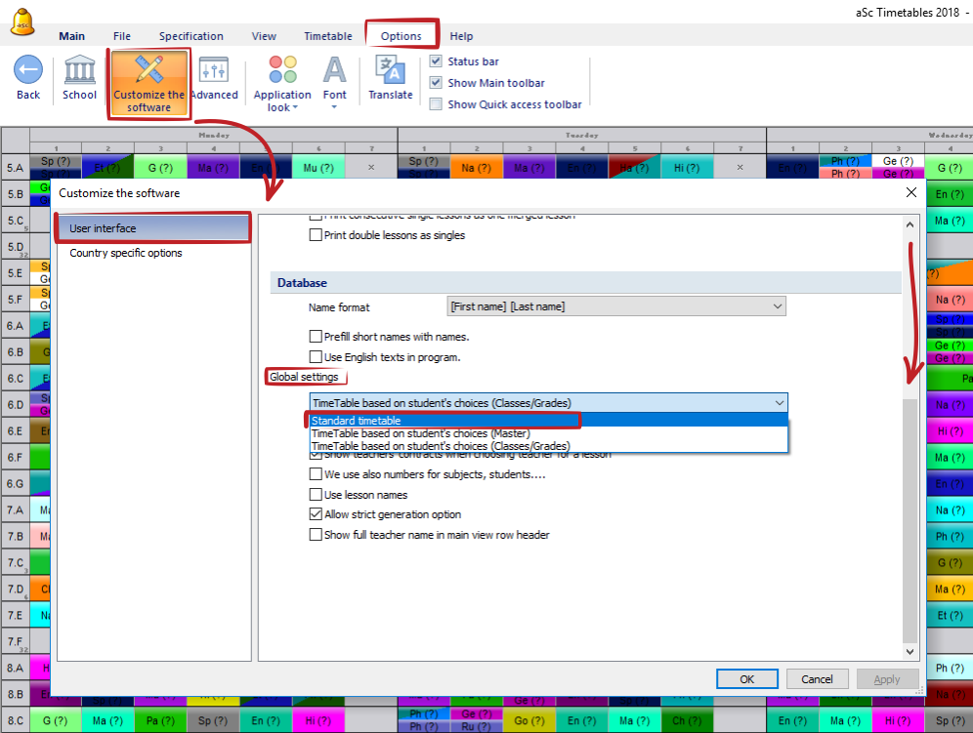This screenshot has width=973, height=733.
Task: Toggle Allow strict generation option
Action: point(316,514)
